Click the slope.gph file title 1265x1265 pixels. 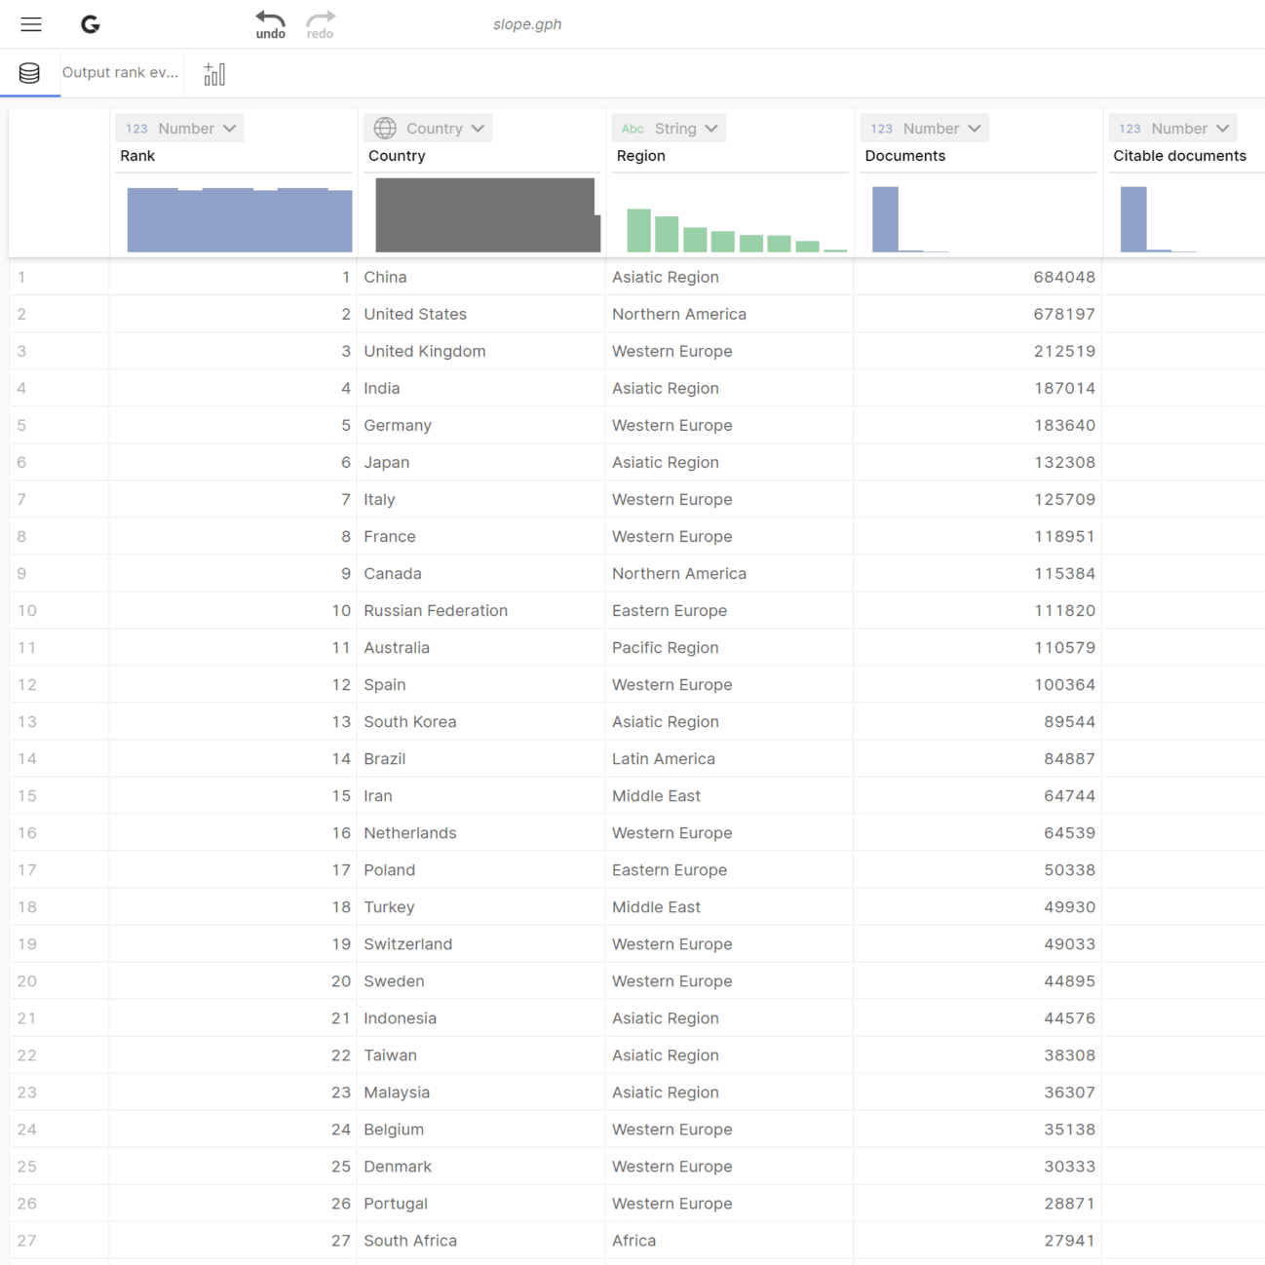pyautogui.click(x=527, y=24)
